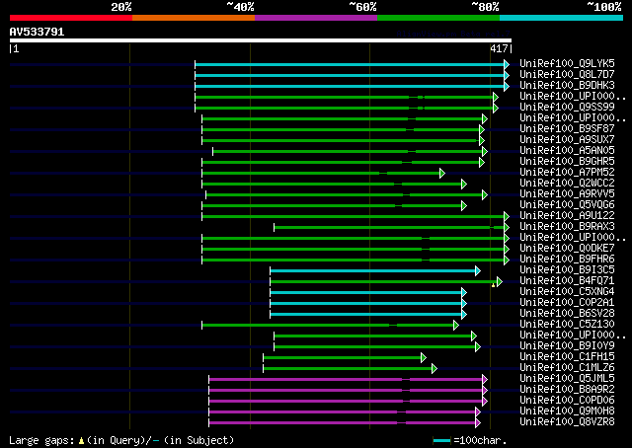Open hit UniRef100_Q9SS99
Image resolution: width=632 pixels, height=448 pixels.
[567, 107]
